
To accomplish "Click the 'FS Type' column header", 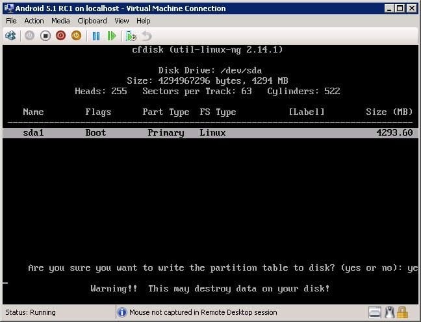I will pos(218,112).
